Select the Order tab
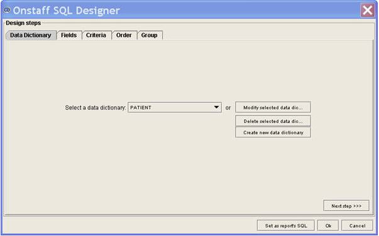The width and height of the screenshot is (379, 236). coord(124,35)
